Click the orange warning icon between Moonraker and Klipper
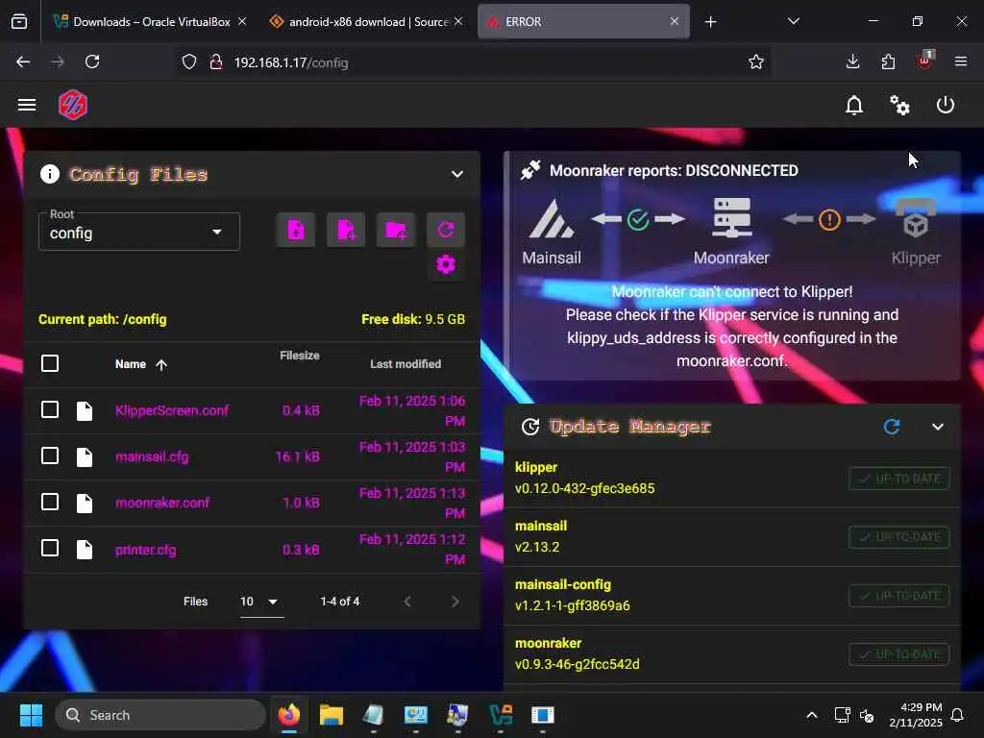Image resolution: width=984 pixels, height=738 pixels. [829, 220]
